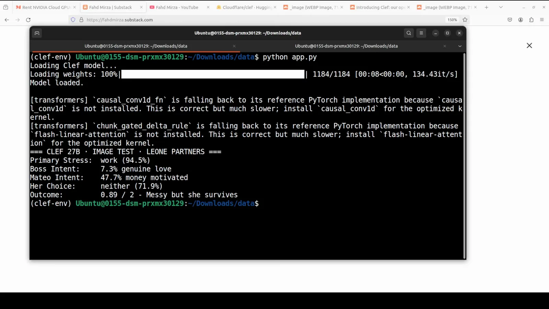549x309 pixels.
Task: Click the terminal new tab icon
Action: pyautogui.click(x=37, y=33)
